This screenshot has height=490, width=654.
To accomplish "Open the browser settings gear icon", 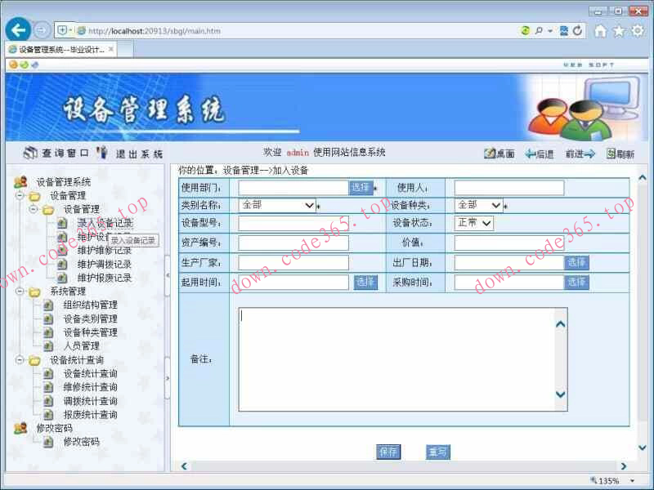I will point(637,29).
